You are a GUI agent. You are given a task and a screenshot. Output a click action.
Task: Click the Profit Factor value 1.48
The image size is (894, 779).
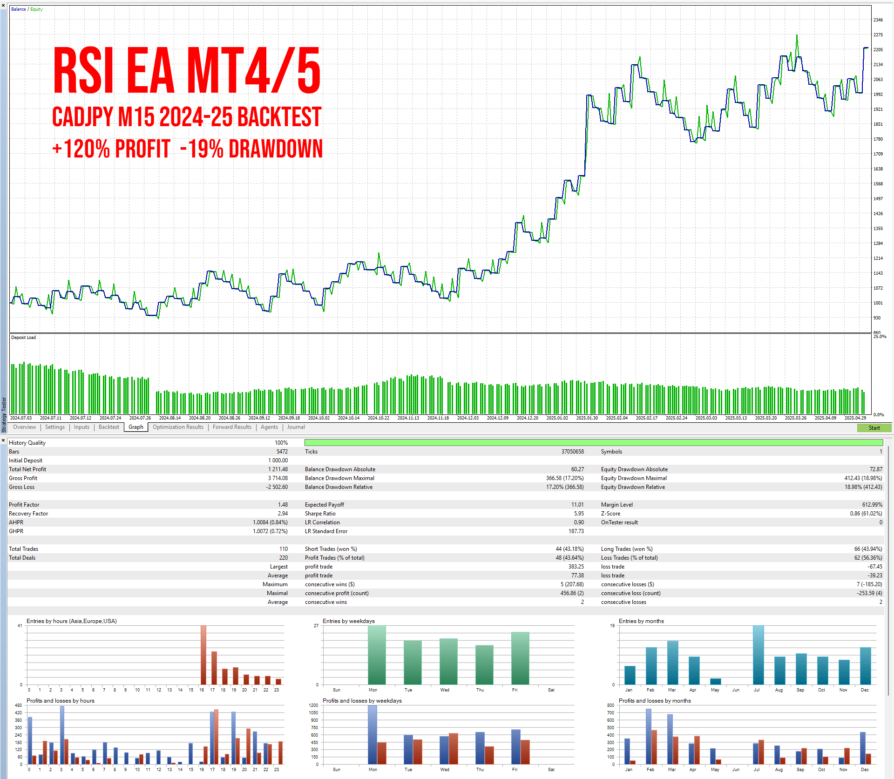point(283,505)
